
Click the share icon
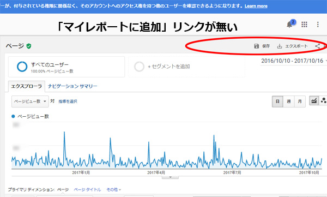pyautogui.click(x=317, y=46)
